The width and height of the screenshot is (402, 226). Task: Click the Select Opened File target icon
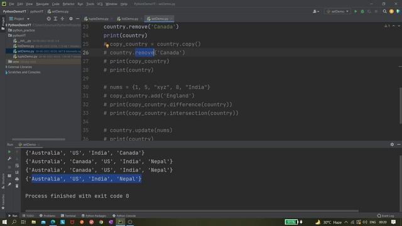click(49, 19)
